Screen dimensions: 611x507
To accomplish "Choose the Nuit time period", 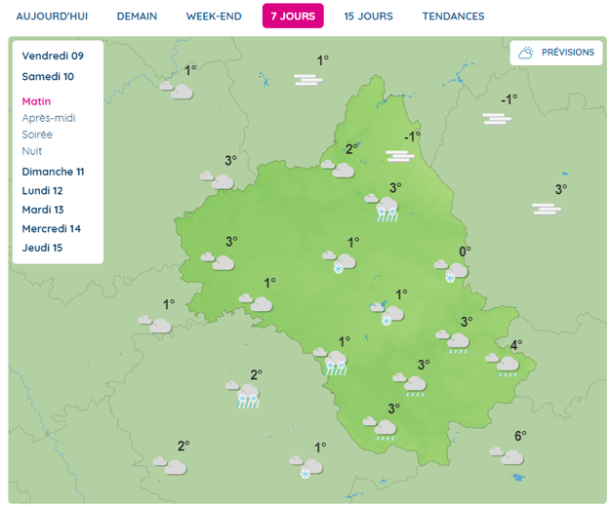I will 31,151.
